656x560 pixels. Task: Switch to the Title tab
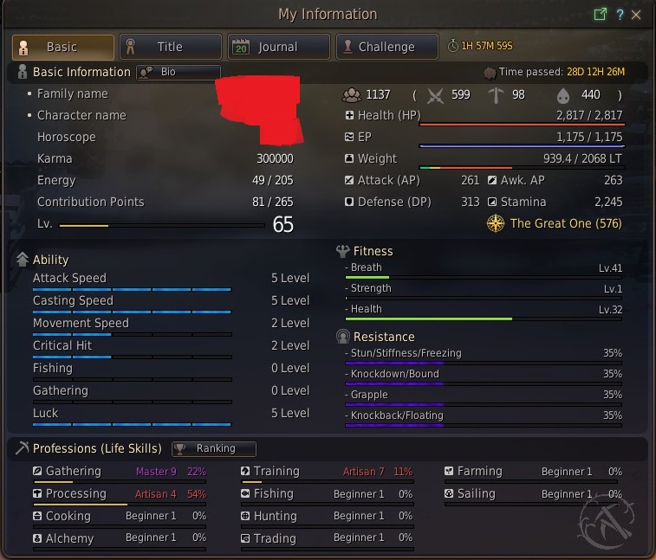pos(170,47)
